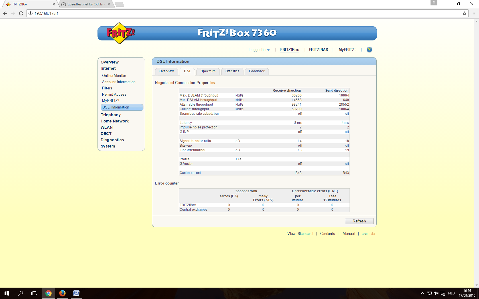Bookmark this page with the star icon

coord(464,13)
